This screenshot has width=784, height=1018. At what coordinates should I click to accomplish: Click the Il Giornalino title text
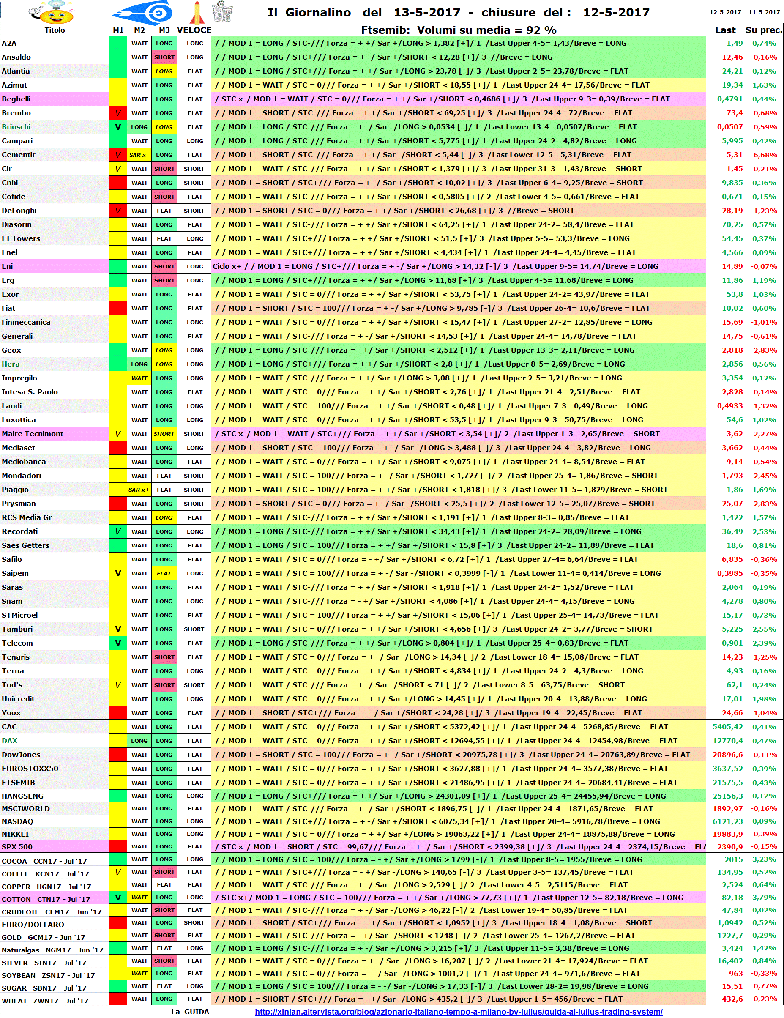[458, 13]
